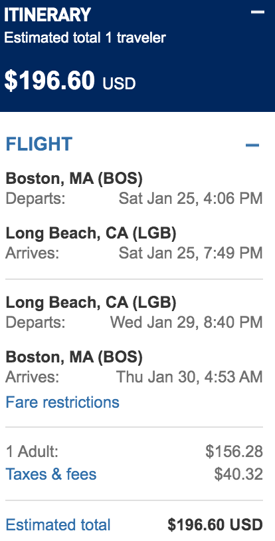Select the Sat Jan 25, 4:06 PM departure time

[x=191, y=199]
